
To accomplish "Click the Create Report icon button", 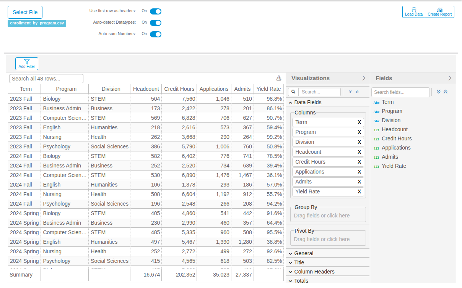I will pos(440,12).
